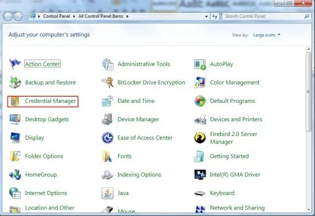Open the address bar history dropdown arrow

click(x=206, y=17)
